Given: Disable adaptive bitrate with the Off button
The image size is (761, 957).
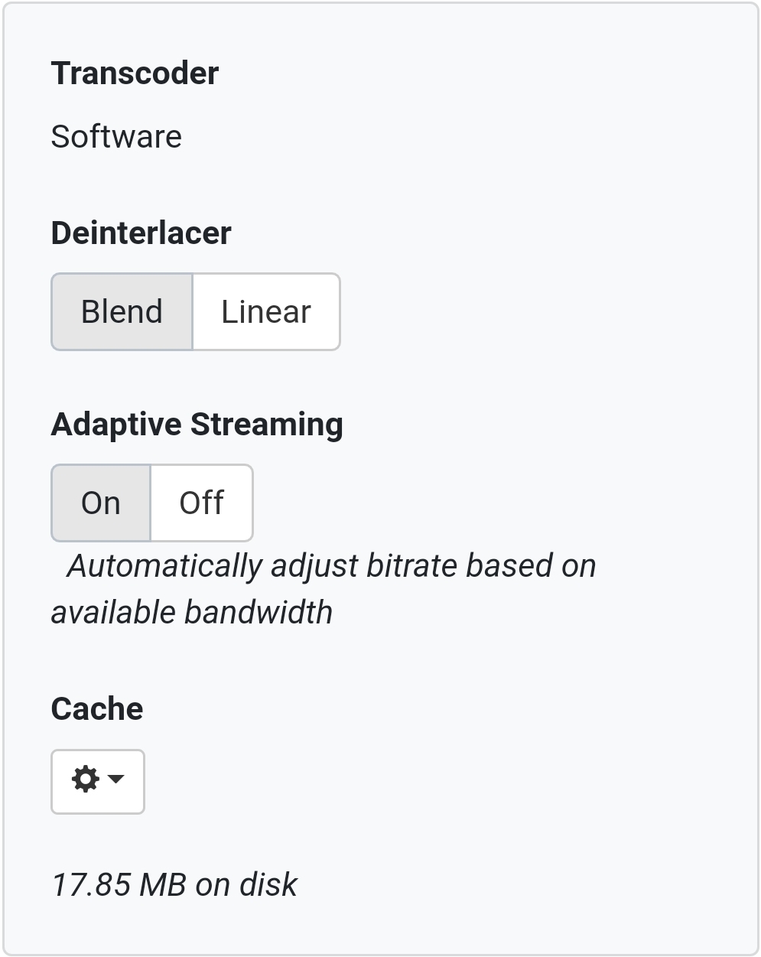Looking at the screenshot, I should 201,503.
